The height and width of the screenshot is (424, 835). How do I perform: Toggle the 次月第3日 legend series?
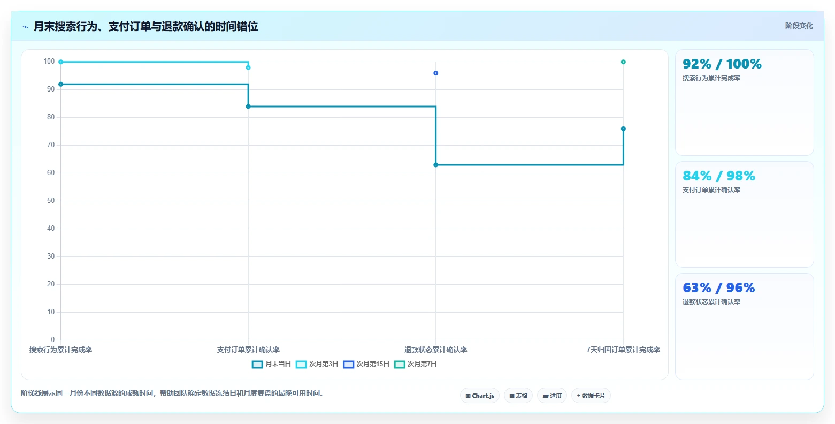pos(317,364)
